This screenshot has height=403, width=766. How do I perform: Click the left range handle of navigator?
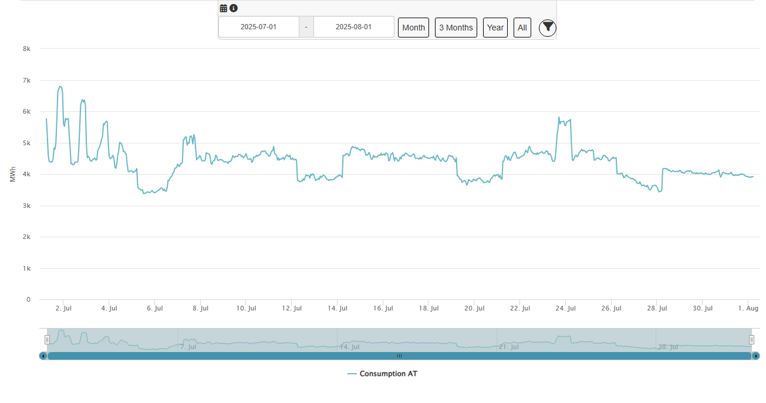pos(47,340)
